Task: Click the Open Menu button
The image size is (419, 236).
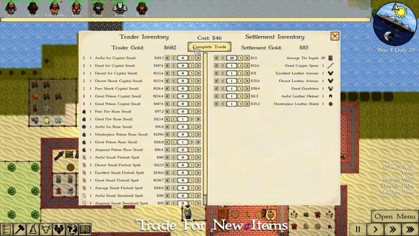Action: pyautogui.click(x=394, y=216)
